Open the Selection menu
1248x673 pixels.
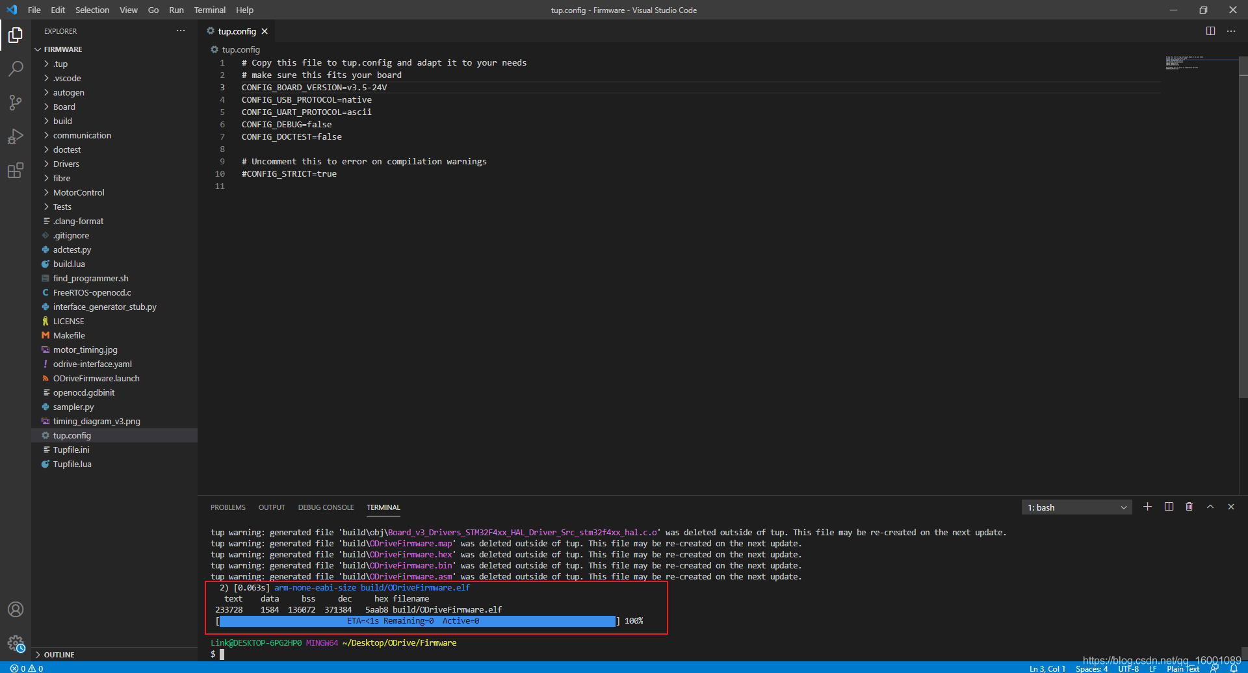point(92,10)
